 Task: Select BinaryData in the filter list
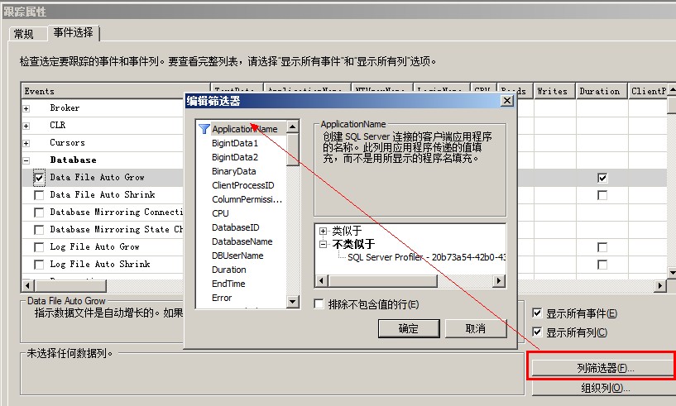[234, 171]
